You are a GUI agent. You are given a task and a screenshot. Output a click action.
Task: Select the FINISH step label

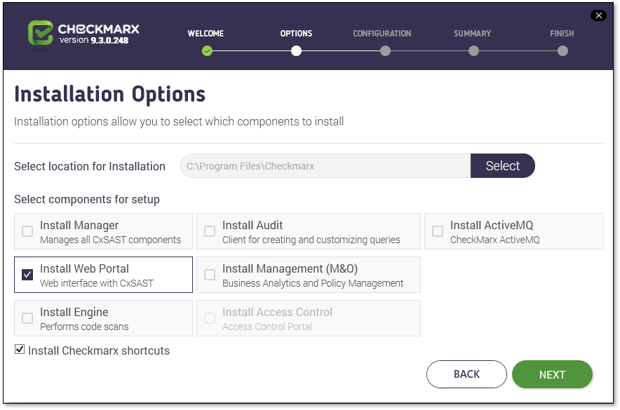[x=562, y=34]
